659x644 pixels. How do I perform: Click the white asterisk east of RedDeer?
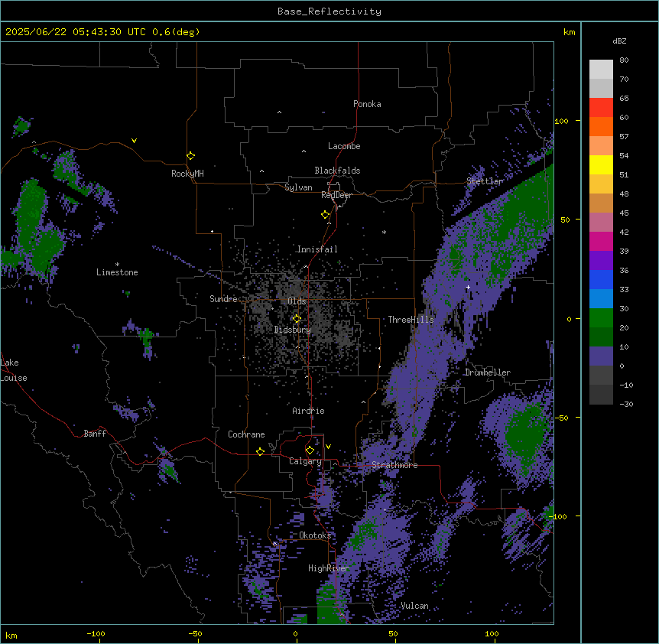(x=384, y=232)
